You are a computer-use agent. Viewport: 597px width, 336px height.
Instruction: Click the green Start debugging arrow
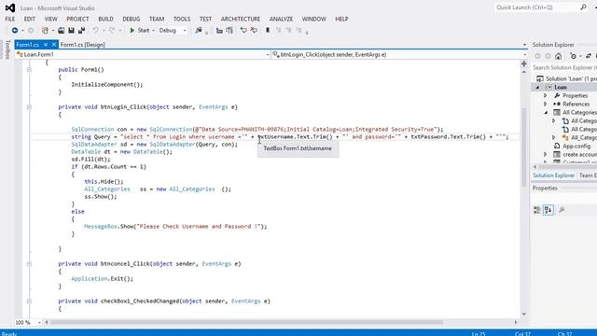[x=132, y=31]
